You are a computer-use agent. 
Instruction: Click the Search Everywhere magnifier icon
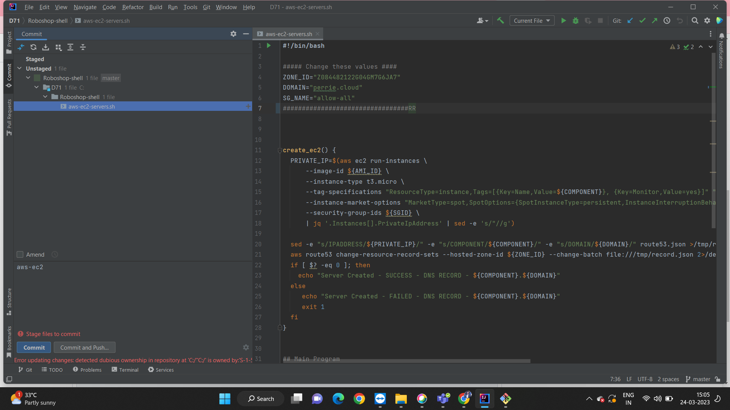[x=695, y=21]
